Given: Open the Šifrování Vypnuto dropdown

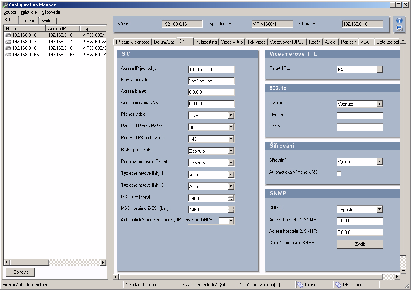Looking at the screenshot, I should click(x=379, y=161).
